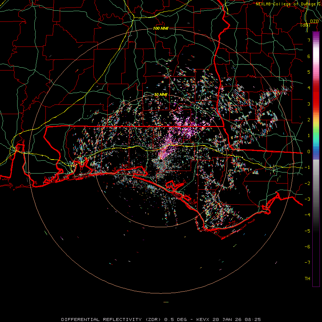Click the scale value 3
Image resolution: width=322 pixels, height=322 pixels.
(309, 104)
